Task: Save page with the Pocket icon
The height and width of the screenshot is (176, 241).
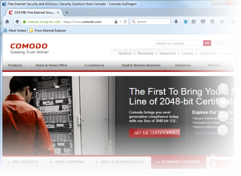Action: [x=203, y=21]
